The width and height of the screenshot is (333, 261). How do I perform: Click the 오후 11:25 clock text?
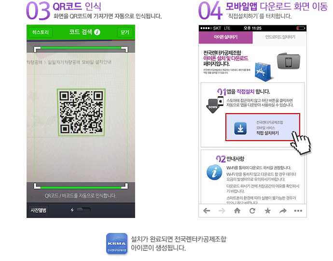(x=252, y=28)
